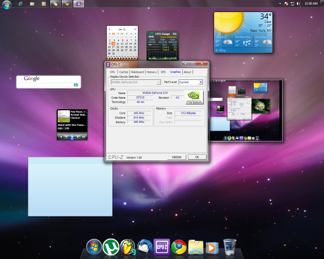This screenshot has width=324, height=259.
Task: Click the volume speaker icon in system tray
Action: 298,4
